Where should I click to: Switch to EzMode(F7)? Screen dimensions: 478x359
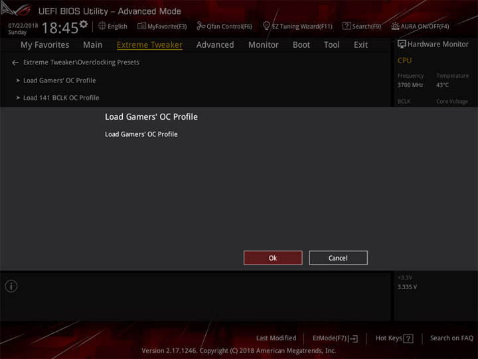[335, 338]
